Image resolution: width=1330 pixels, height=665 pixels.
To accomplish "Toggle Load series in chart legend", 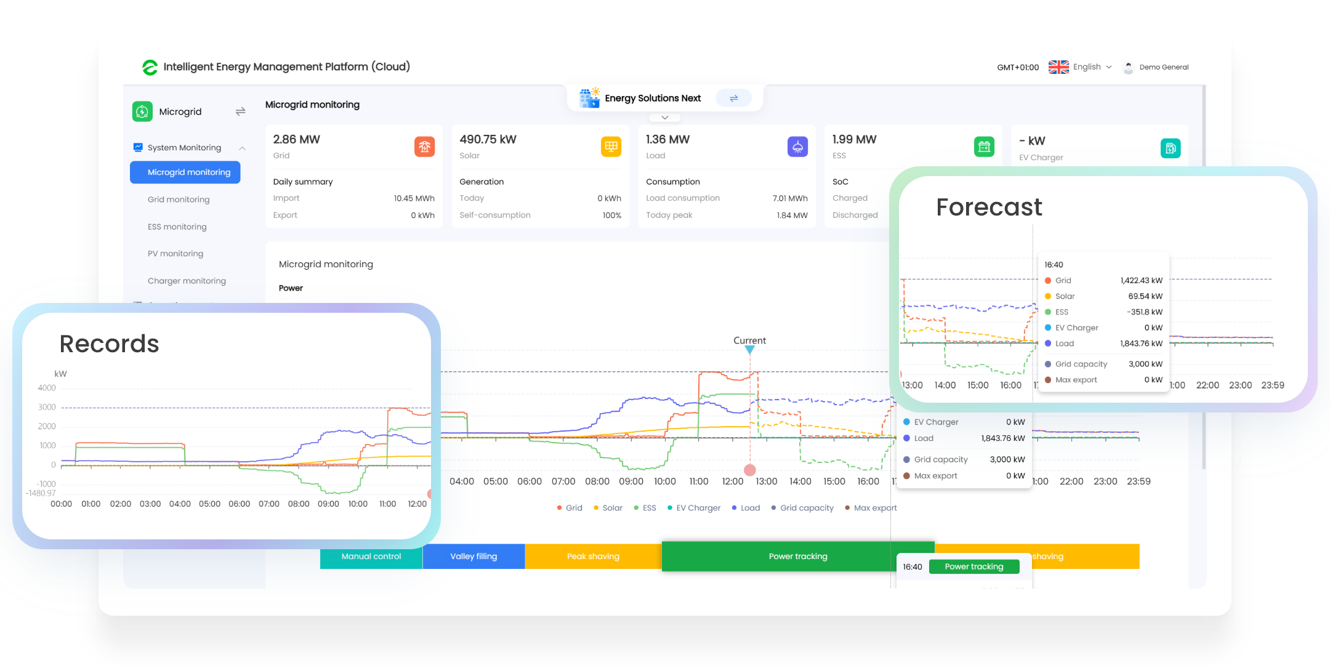I will [x=746, y=508].
